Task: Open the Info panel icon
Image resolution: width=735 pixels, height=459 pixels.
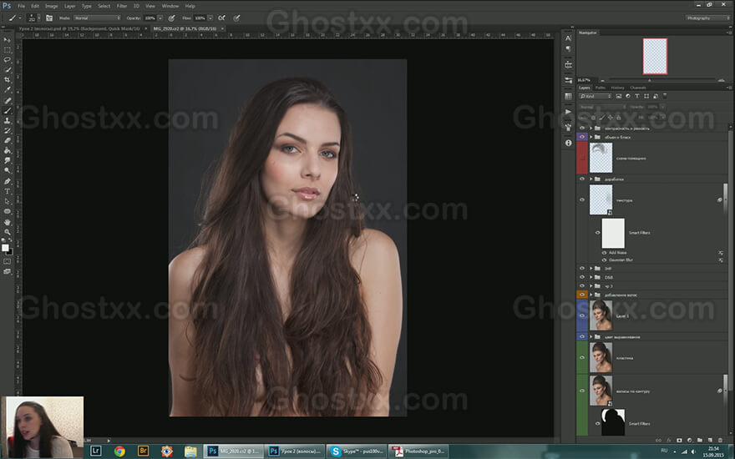Action: 568,143
